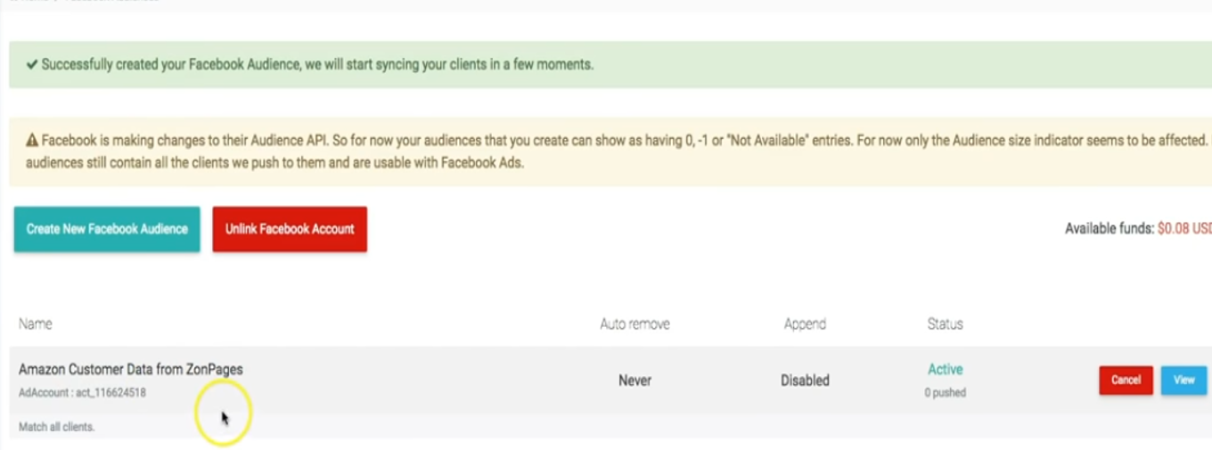Click the Active status label
This screenshot has width=1212, height=450.
945,369
